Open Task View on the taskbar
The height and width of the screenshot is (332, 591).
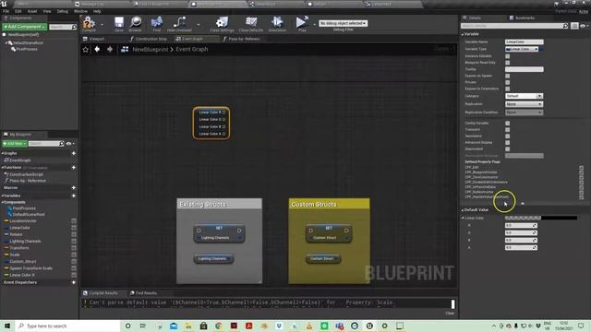pyautogui.click(x=143, y=326)
